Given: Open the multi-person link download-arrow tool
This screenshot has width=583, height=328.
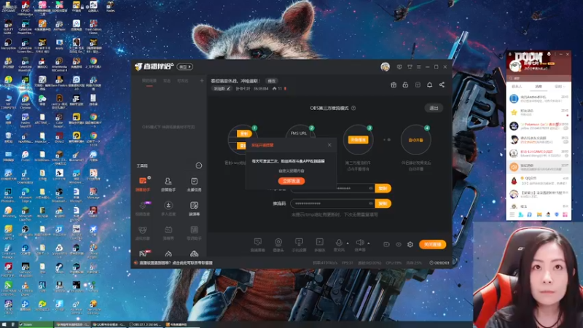Looking at the screenshot, I should [168, 208].
